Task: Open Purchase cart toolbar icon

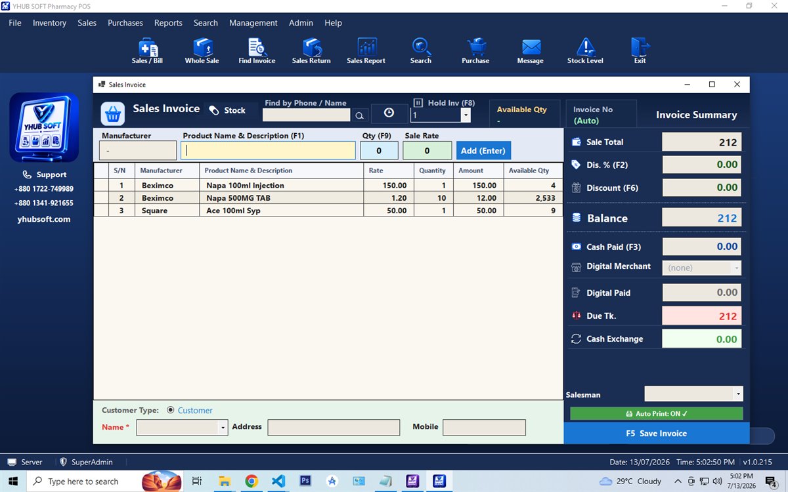Action: point(475,51)
